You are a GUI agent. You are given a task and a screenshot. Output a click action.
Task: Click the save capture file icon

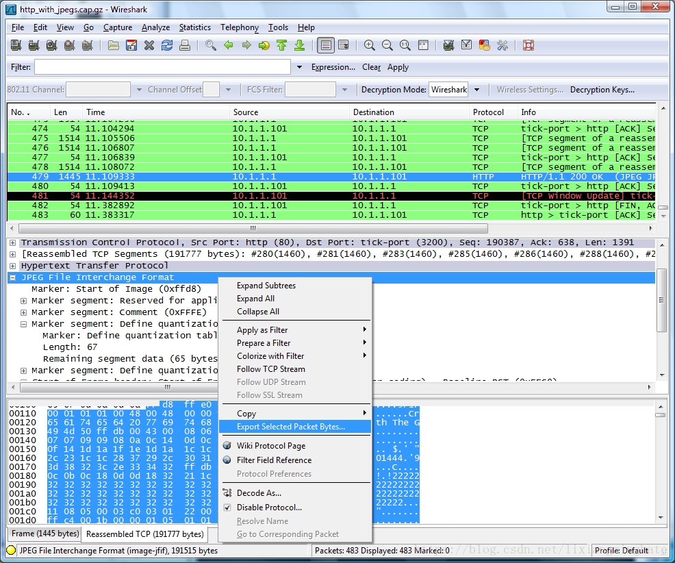[x=131, y=45]
